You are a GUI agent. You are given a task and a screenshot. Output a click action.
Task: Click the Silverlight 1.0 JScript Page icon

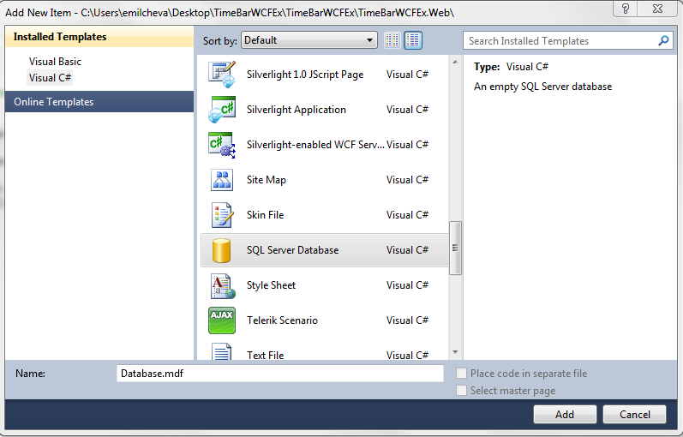point(222,75)
